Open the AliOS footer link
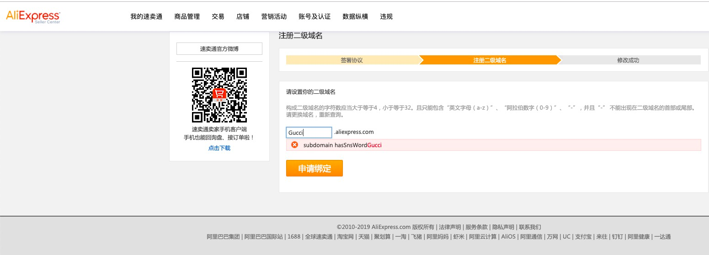This screenshot has width=709, height=255. [508, 237]
